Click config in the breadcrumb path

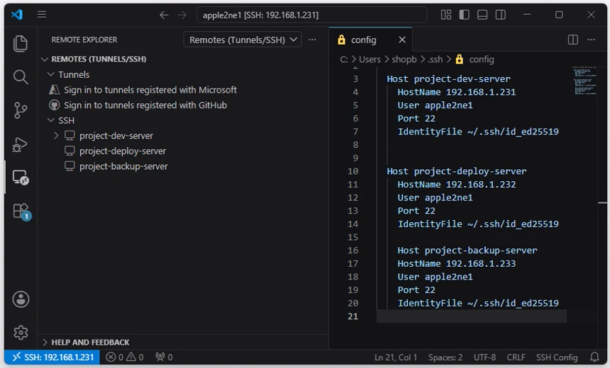tap(481, 59)
